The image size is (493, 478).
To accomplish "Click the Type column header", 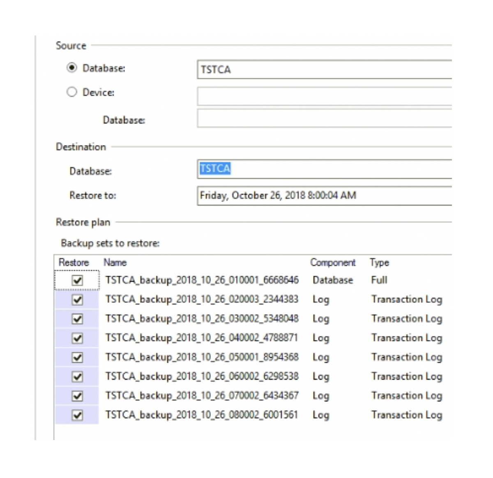I will coord(379,263).
